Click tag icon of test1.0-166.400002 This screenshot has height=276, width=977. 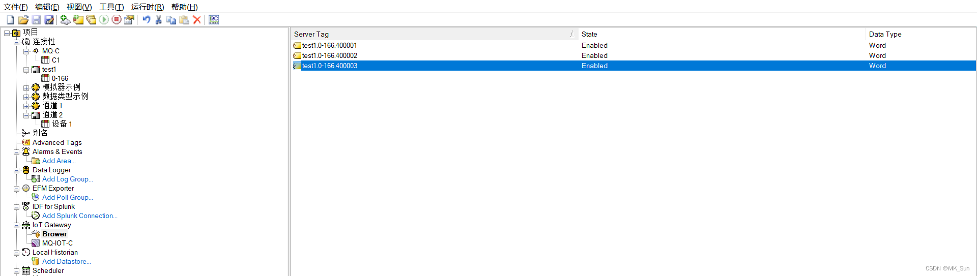pyautogui.click(x=297, y=56)
